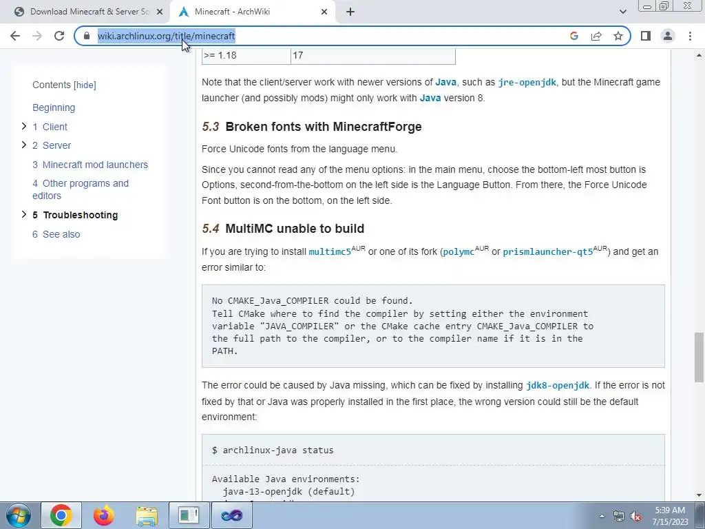This screenshot has height=529, width=705.
Task: Open Other programs and editors section
Action: [81, 189]
